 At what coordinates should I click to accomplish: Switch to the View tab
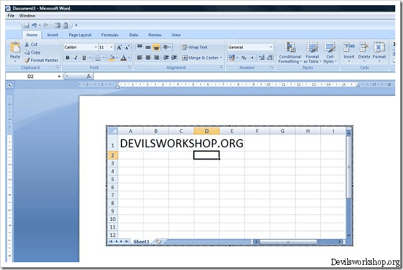point(176,35)
